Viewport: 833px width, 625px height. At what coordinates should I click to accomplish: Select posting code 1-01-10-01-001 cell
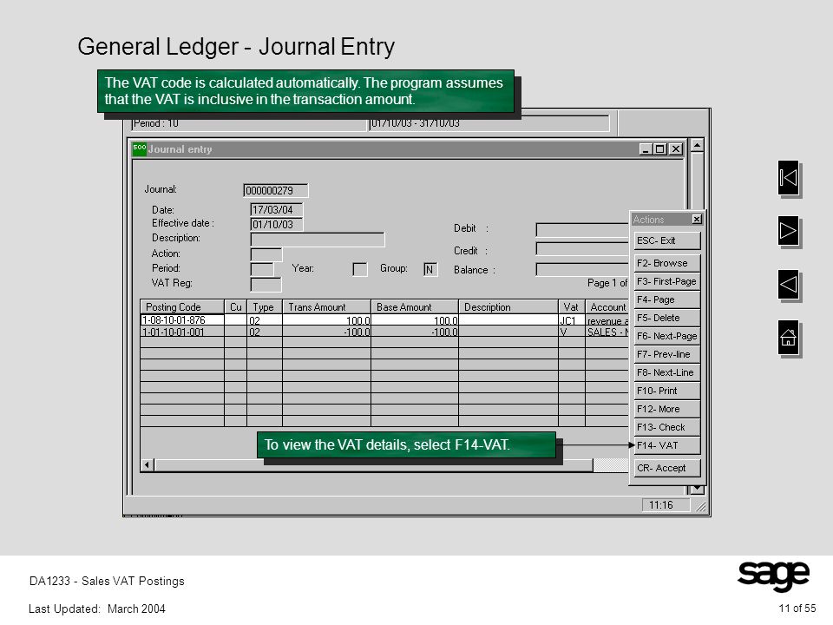(182, 332)
